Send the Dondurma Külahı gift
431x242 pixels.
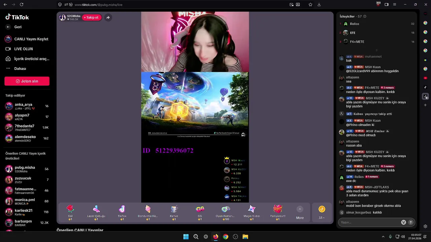(x=148, y=213)
